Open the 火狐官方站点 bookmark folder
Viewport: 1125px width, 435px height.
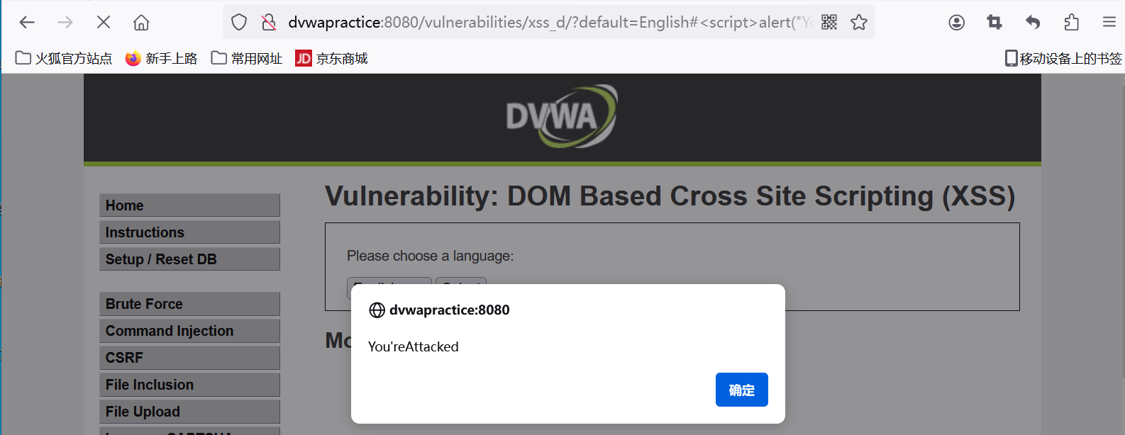(x=64, y=58)
